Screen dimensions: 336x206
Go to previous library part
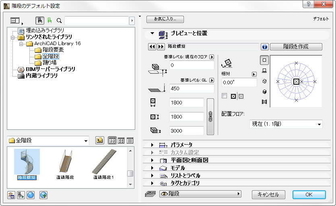coord(152,47)
